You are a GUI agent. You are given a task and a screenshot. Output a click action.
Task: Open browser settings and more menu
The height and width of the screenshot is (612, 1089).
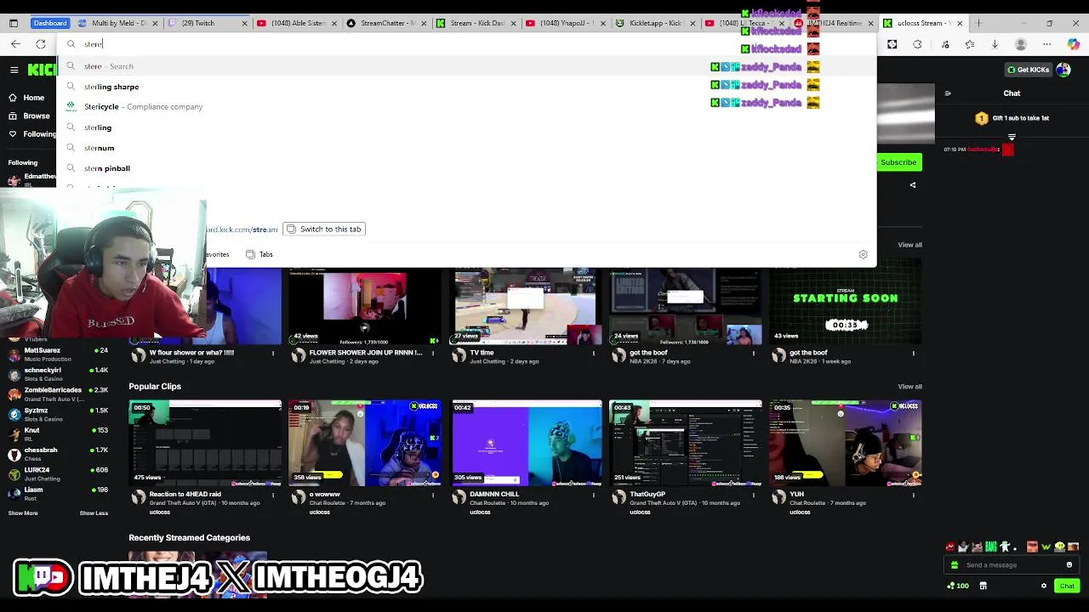[x=1046, y=44]
